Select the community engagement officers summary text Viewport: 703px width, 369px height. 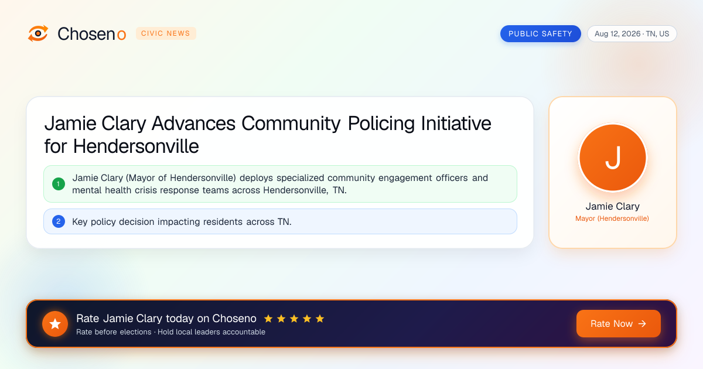coord(280,184)
